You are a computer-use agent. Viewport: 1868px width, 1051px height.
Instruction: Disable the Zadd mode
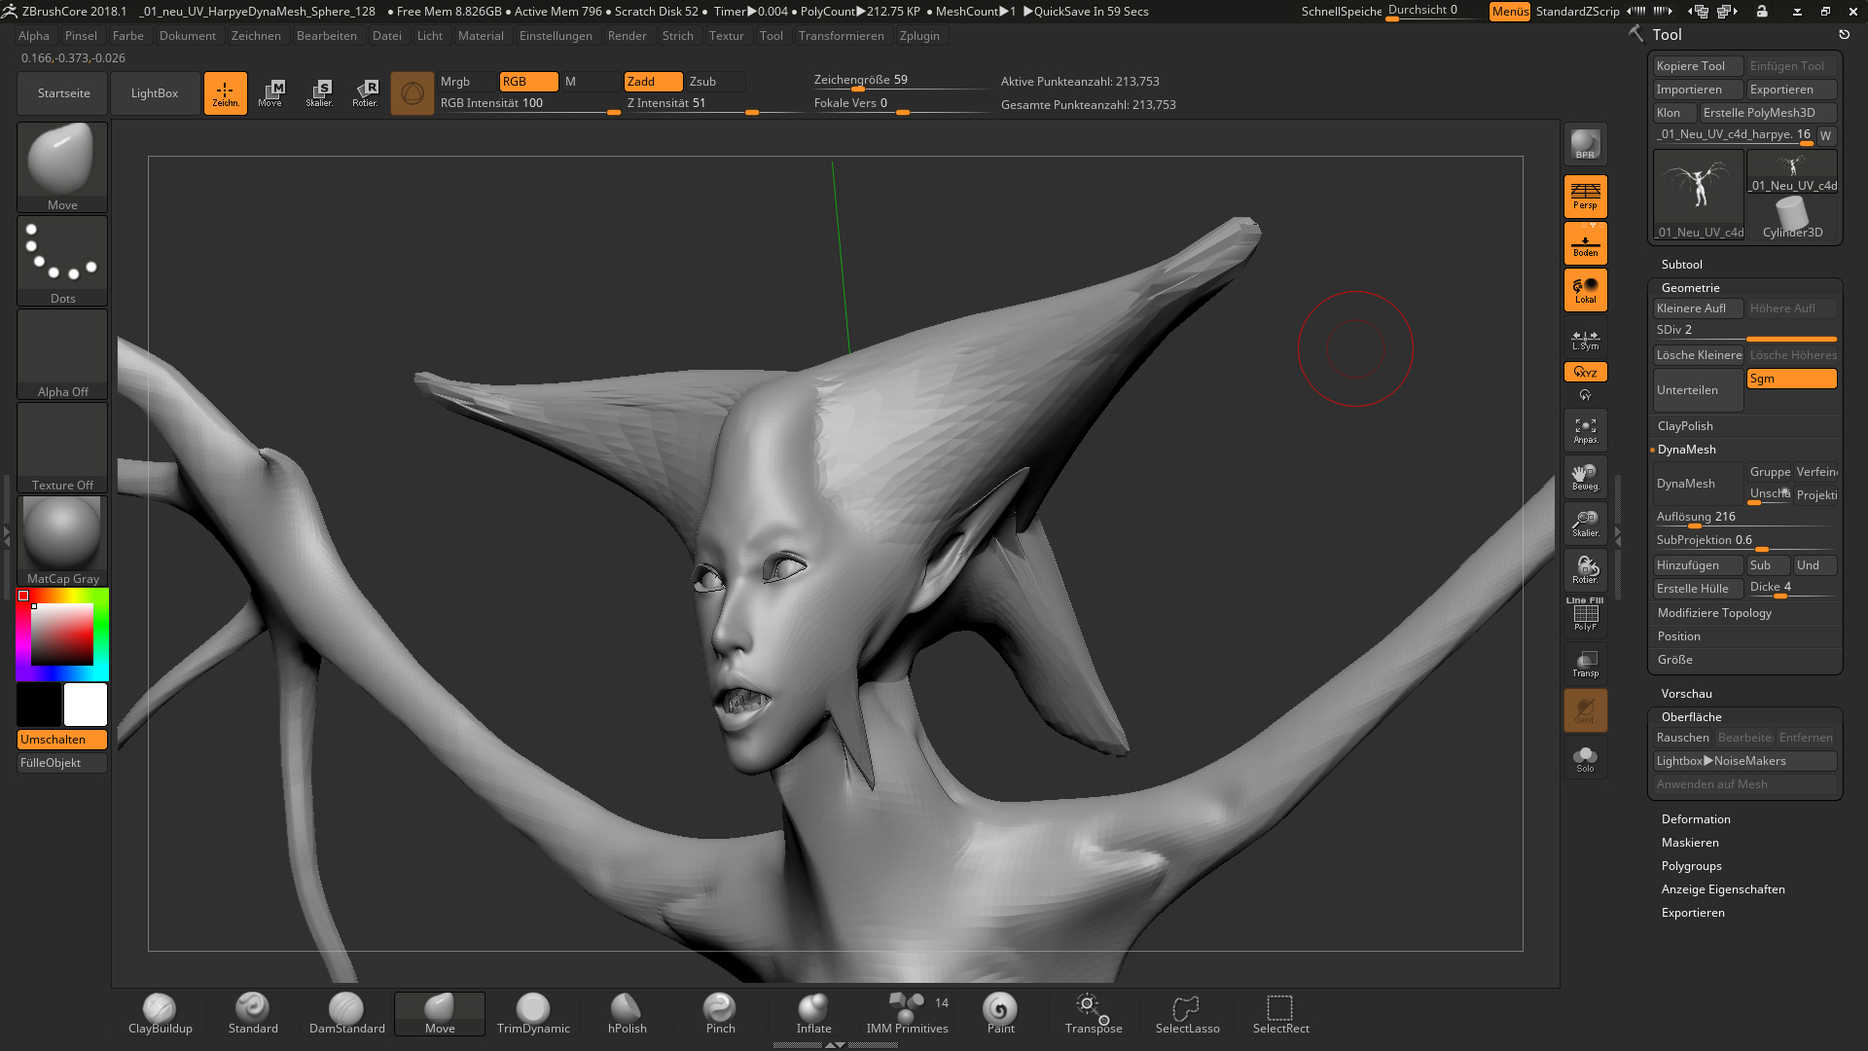click(x=652, y=82)
